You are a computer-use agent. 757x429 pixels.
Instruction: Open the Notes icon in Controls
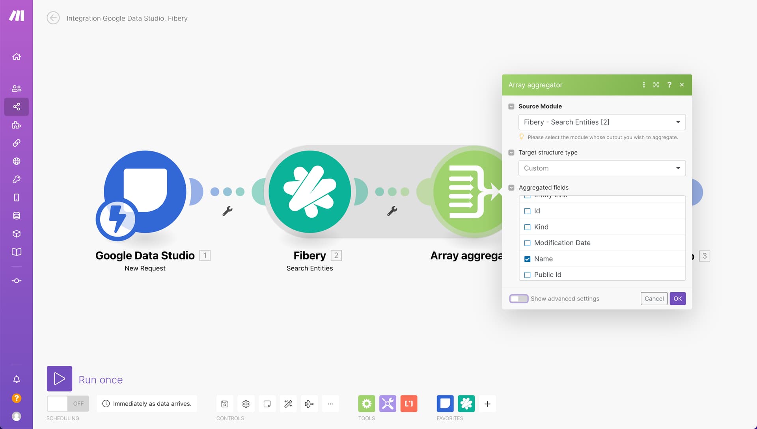click(267, 404)
